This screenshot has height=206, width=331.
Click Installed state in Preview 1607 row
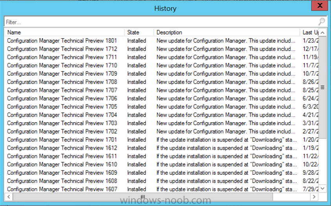pos(137,189)
